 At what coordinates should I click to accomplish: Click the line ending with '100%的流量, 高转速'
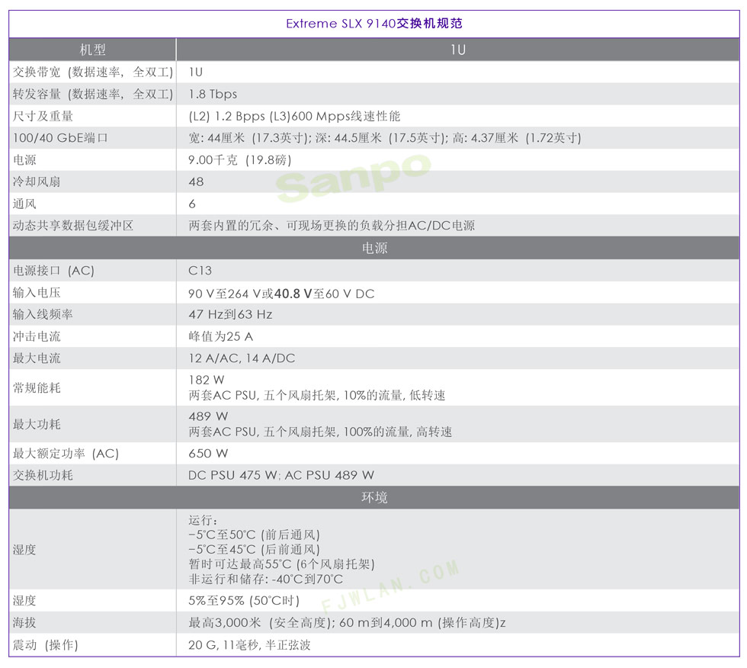point(320,432)
